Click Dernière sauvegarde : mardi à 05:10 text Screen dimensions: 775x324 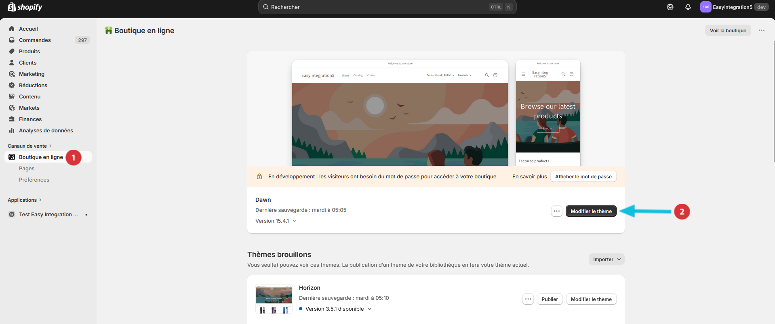tap(344, 298)
